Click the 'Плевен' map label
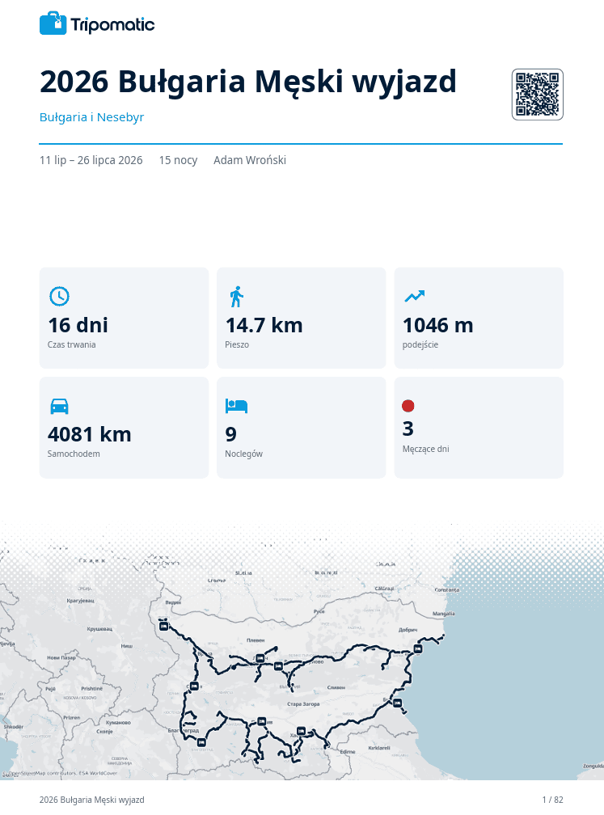 [x=256, y=640]
